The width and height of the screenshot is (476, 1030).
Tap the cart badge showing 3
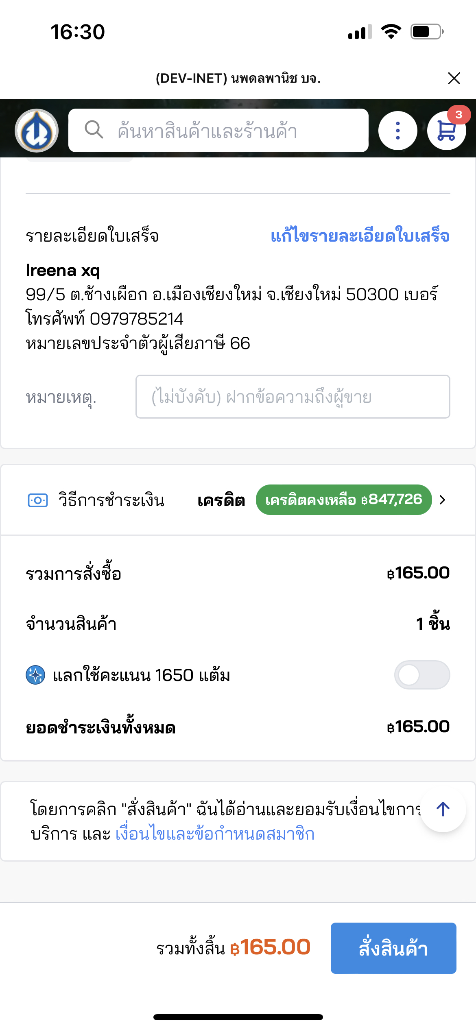click(x=459, y=115)
